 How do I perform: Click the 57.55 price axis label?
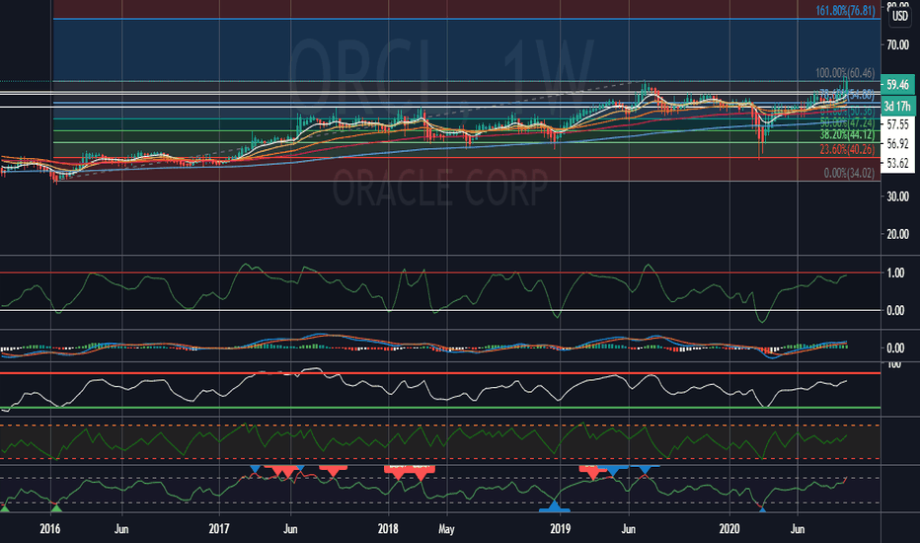click(x=897, y=124)
